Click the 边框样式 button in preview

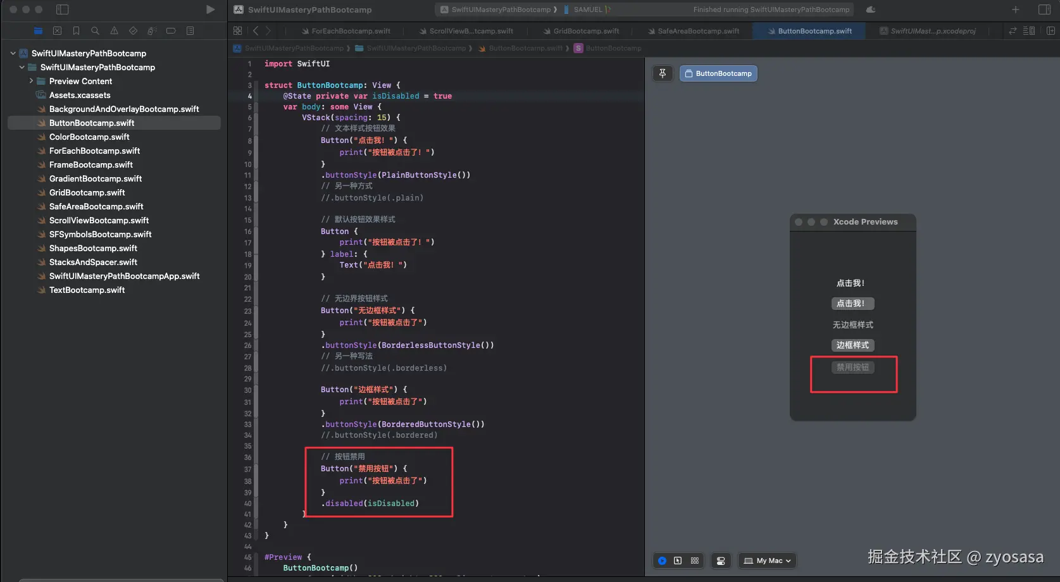click(x=852, y=345)
